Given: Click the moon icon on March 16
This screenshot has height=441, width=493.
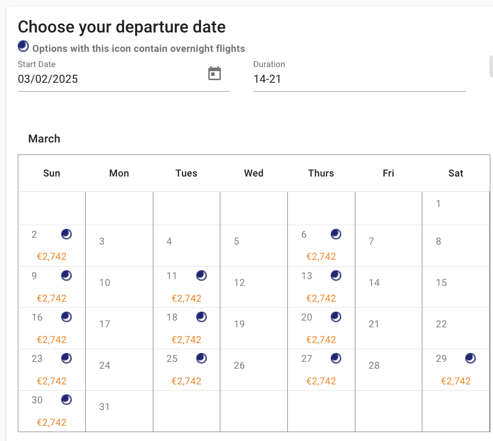Looking at the screenshot, I should pos(66,317).
